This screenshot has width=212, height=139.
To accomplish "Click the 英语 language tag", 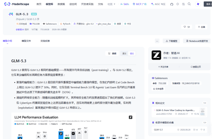I will pyautogui.click(x=117, y=24).
